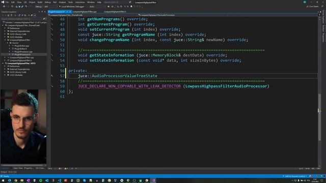Open the View menu
This screenshot has width=326, height=183.
click(x=19, y=2)
